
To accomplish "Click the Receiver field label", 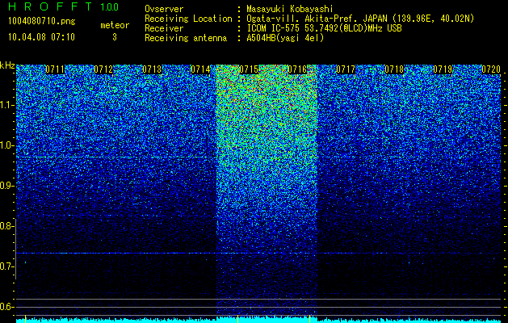I will [164, 28].
